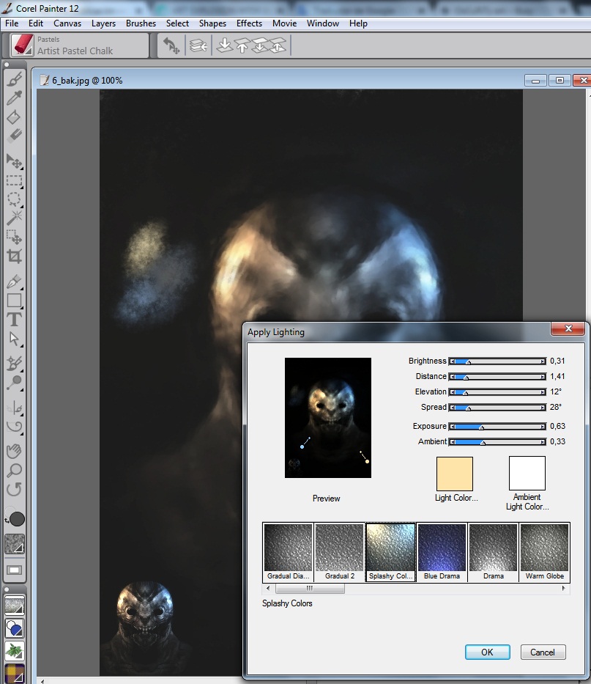Choose the Gradual 2 lighting preset
This screenshot has height=684, width=591.
(340, 552)
